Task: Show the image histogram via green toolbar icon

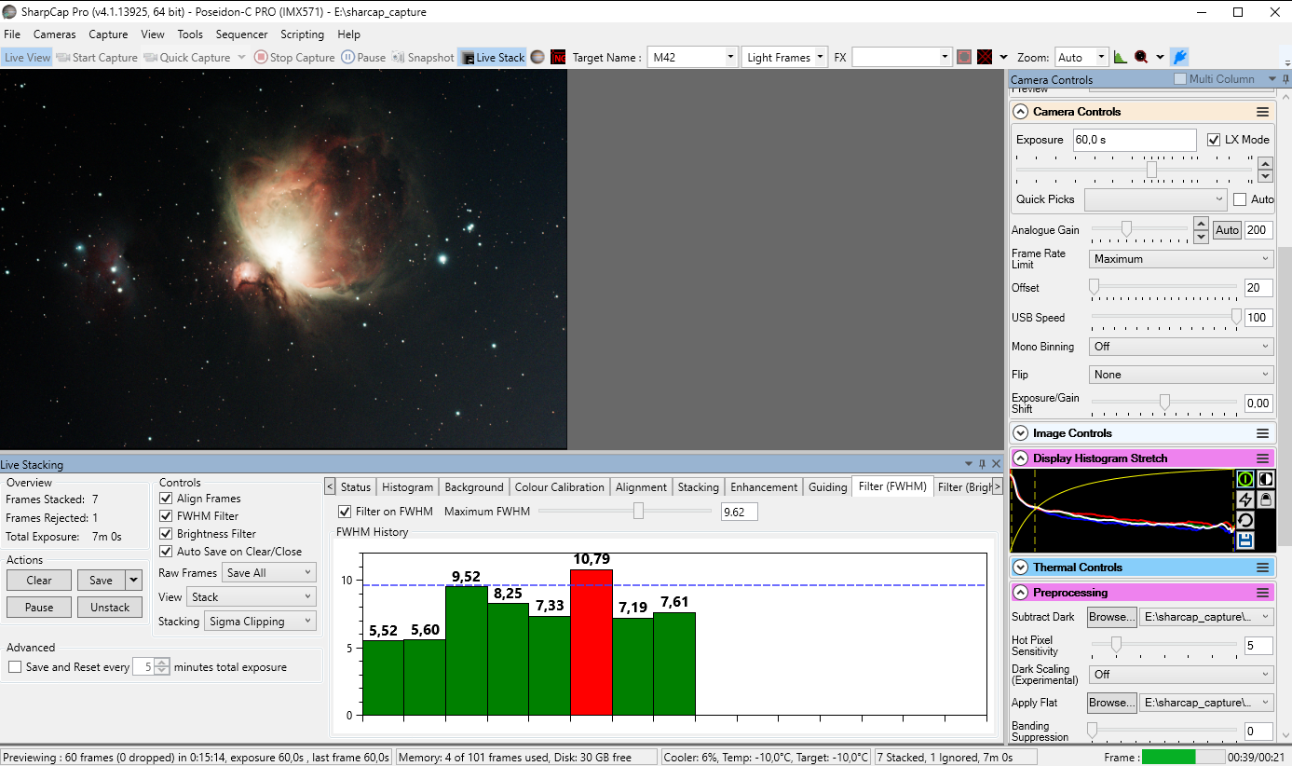Action: (1121, 57)
